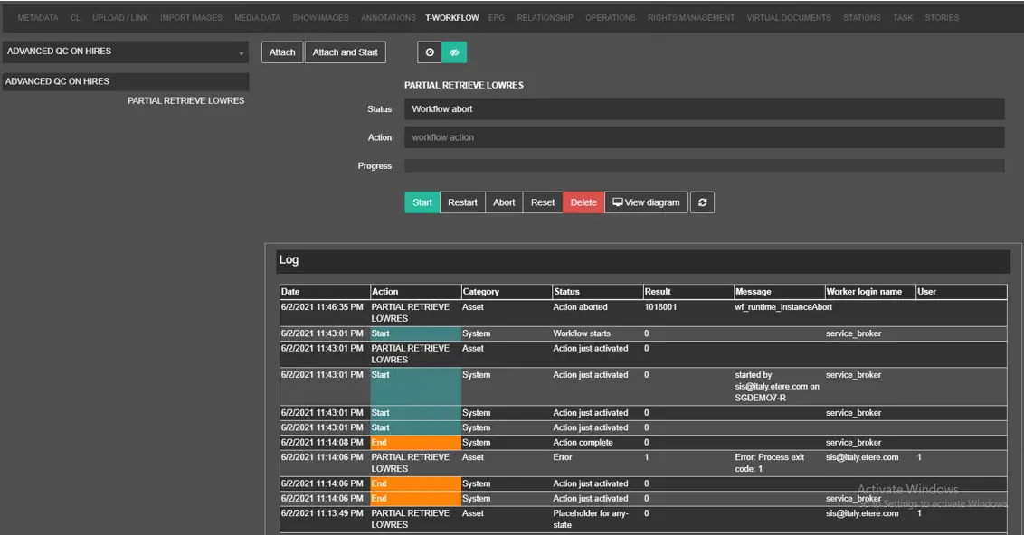Go to the VIRTUAL DOCUMENTS tab

(788, 18)
